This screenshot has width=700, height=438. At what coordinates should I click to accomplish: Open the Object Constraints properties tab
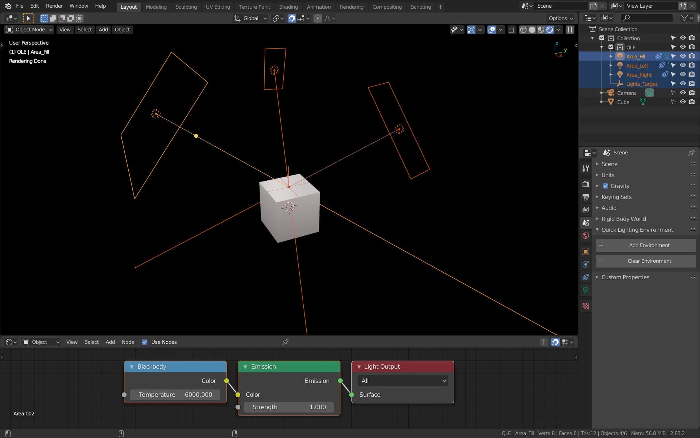click(586, 277)
